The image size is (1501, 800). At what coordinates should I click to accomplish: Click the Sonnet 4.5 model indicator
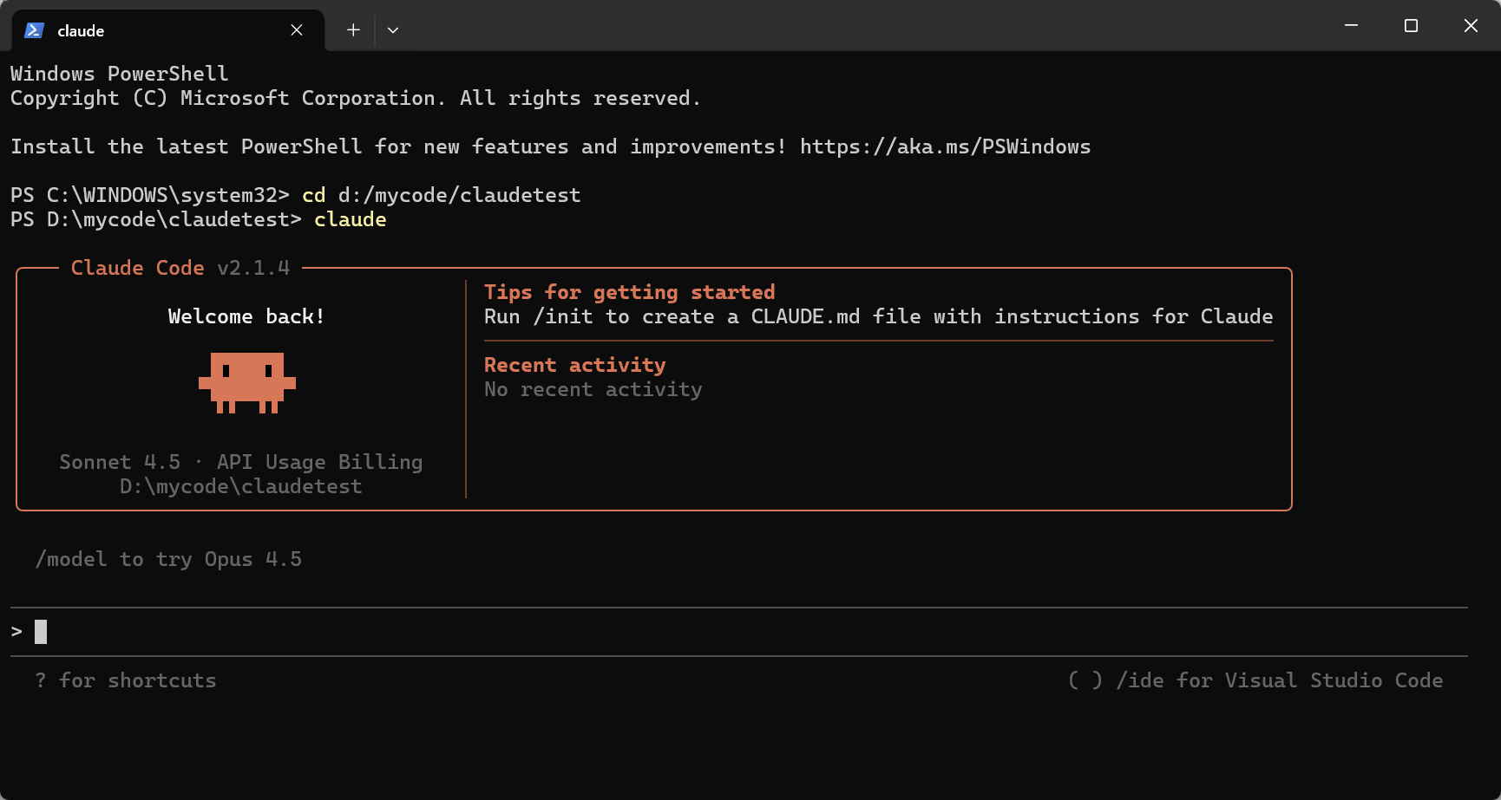121,462
